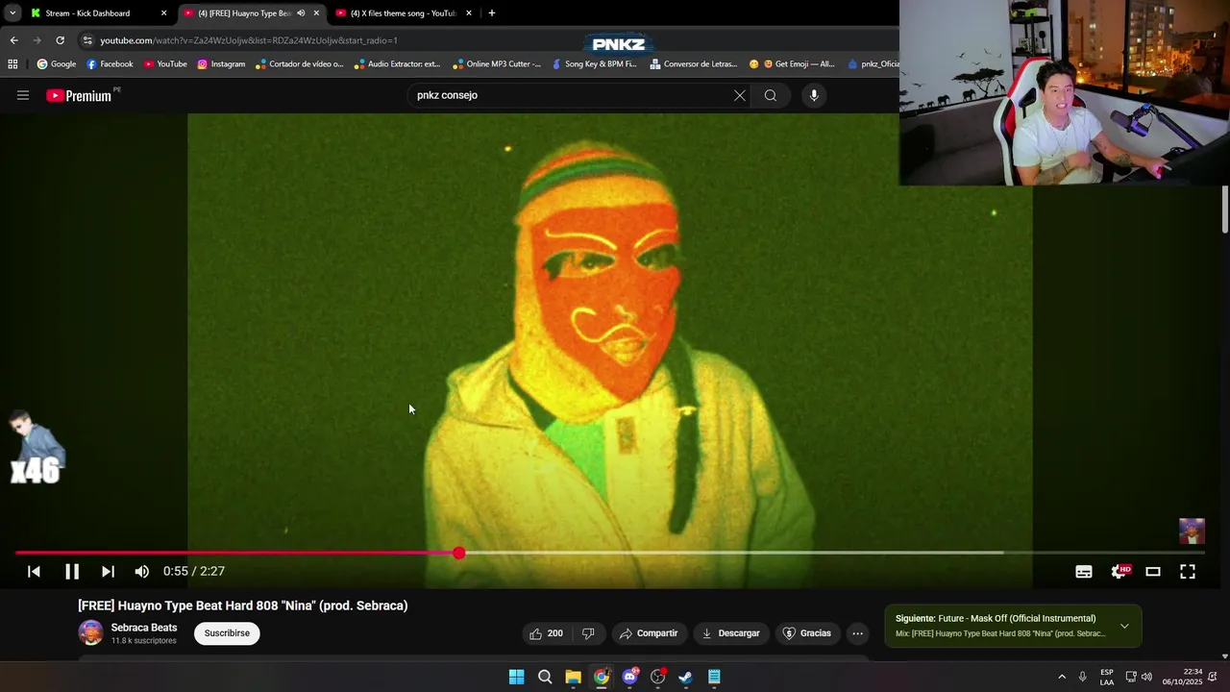Select the Huayno Type Beat tab
Viewport: 1230px width, 692px height.
tap(244, 13)
